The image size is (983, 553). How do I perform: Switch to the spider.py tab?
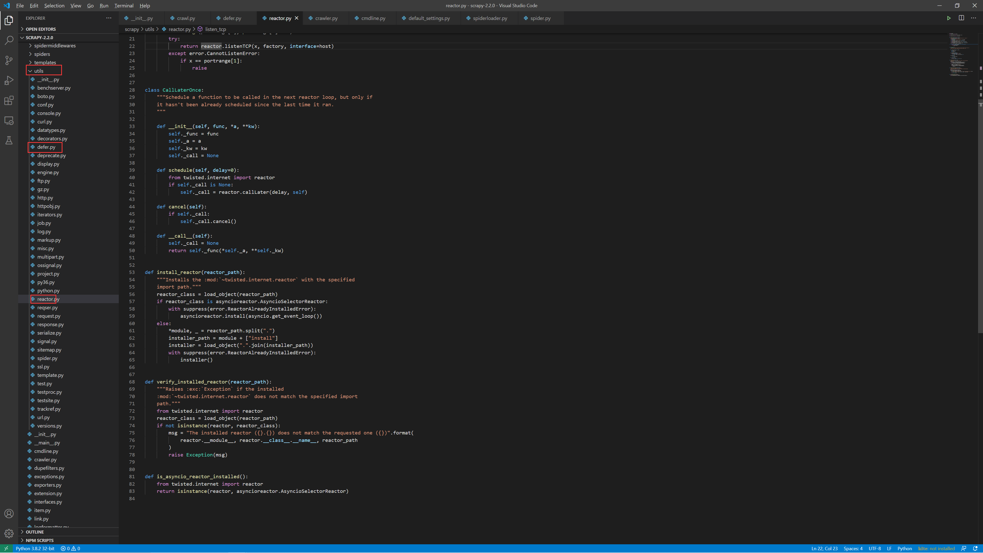540,18
